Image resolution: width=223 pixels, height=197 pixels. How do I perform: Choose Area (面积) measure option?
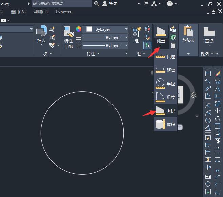pyautogui.click(x=165, y=111)
